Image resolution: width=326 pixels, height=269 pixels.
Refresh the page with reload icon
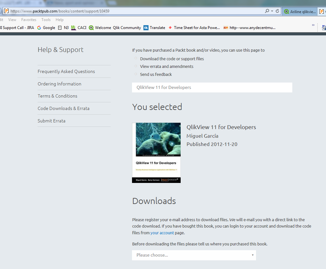pyautogui.click(x=277, y=11)
